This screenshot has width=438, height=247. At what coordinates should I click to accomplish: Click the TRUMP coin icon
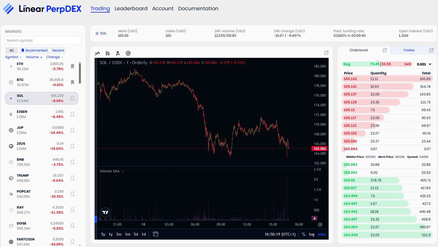(11, 178)
